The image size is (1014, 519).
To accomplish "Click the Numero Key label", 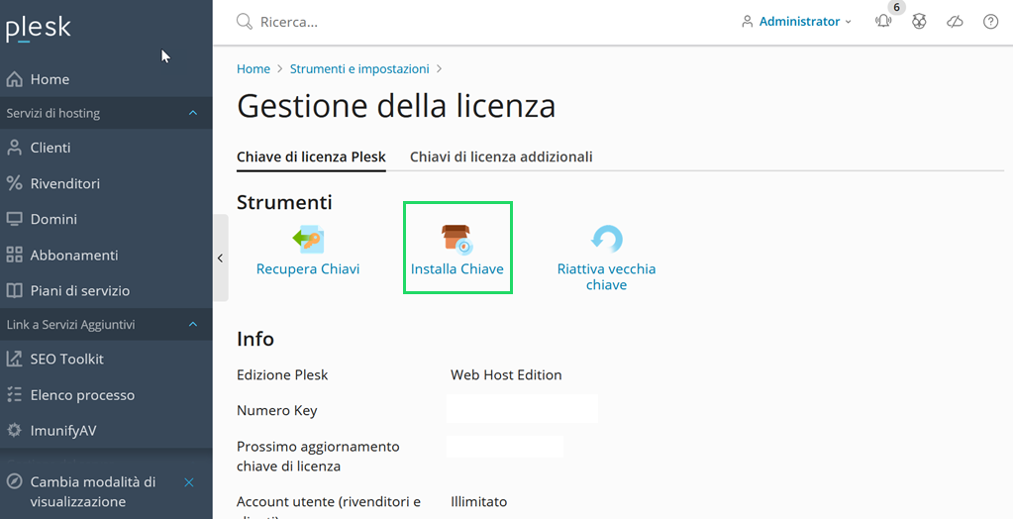I will [x=277, y=410].
